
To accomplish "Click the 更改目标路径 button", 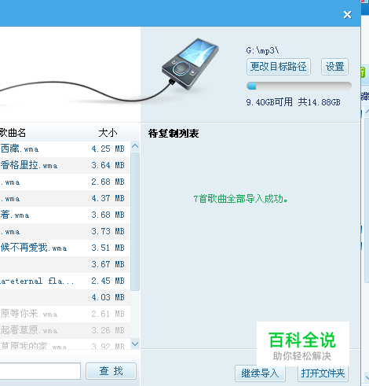I will [279, 67].
